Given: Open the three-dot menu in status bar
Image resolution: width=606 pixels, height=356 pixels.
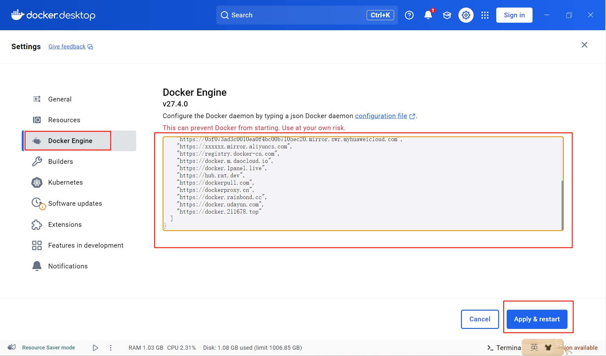Looking at the screenshot, I should tap(110, 347).
